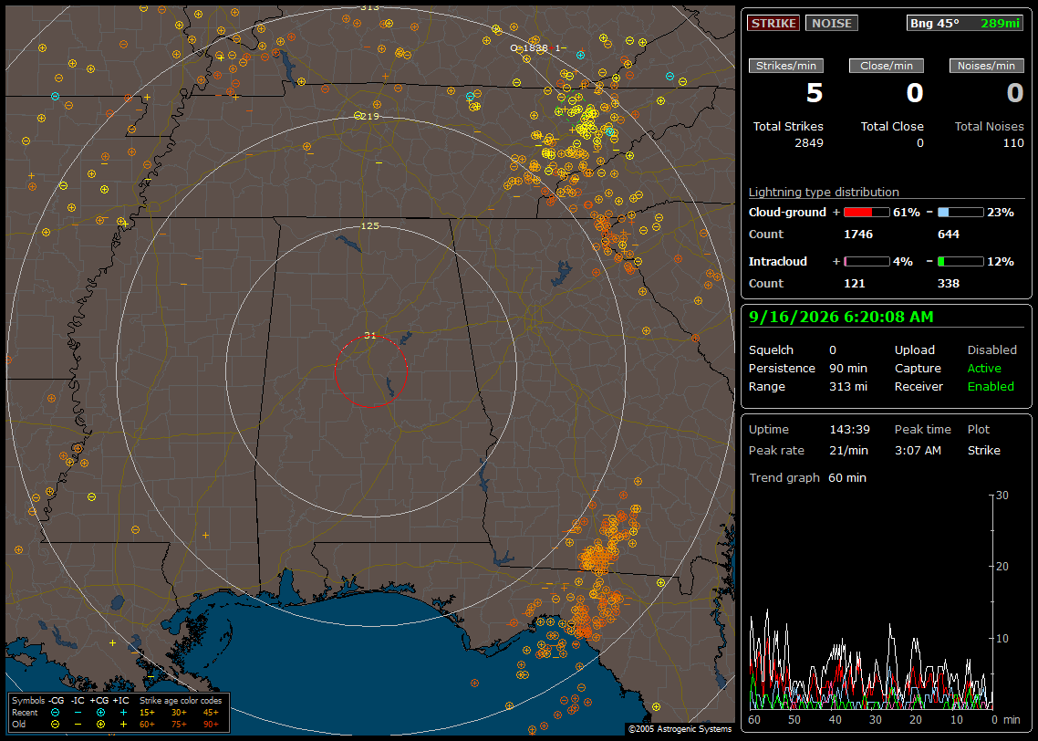Click the recent -CG cyan legend symbol

pyautogui.click(x=55, y=713)
